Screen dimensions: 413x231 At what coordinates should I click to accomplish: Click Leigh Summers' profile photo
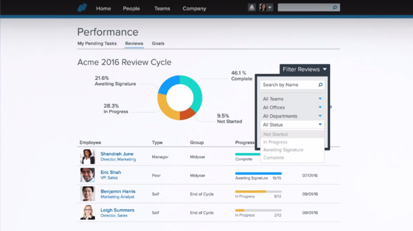tap(87, 212)
